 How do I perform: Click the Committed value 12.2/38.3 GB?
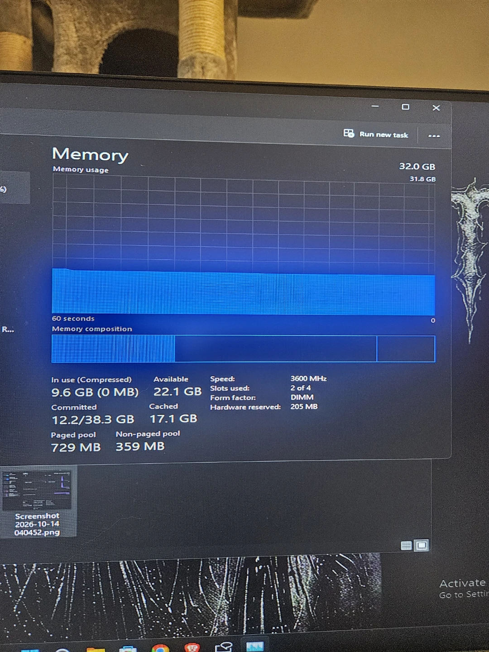click(93, 420)
